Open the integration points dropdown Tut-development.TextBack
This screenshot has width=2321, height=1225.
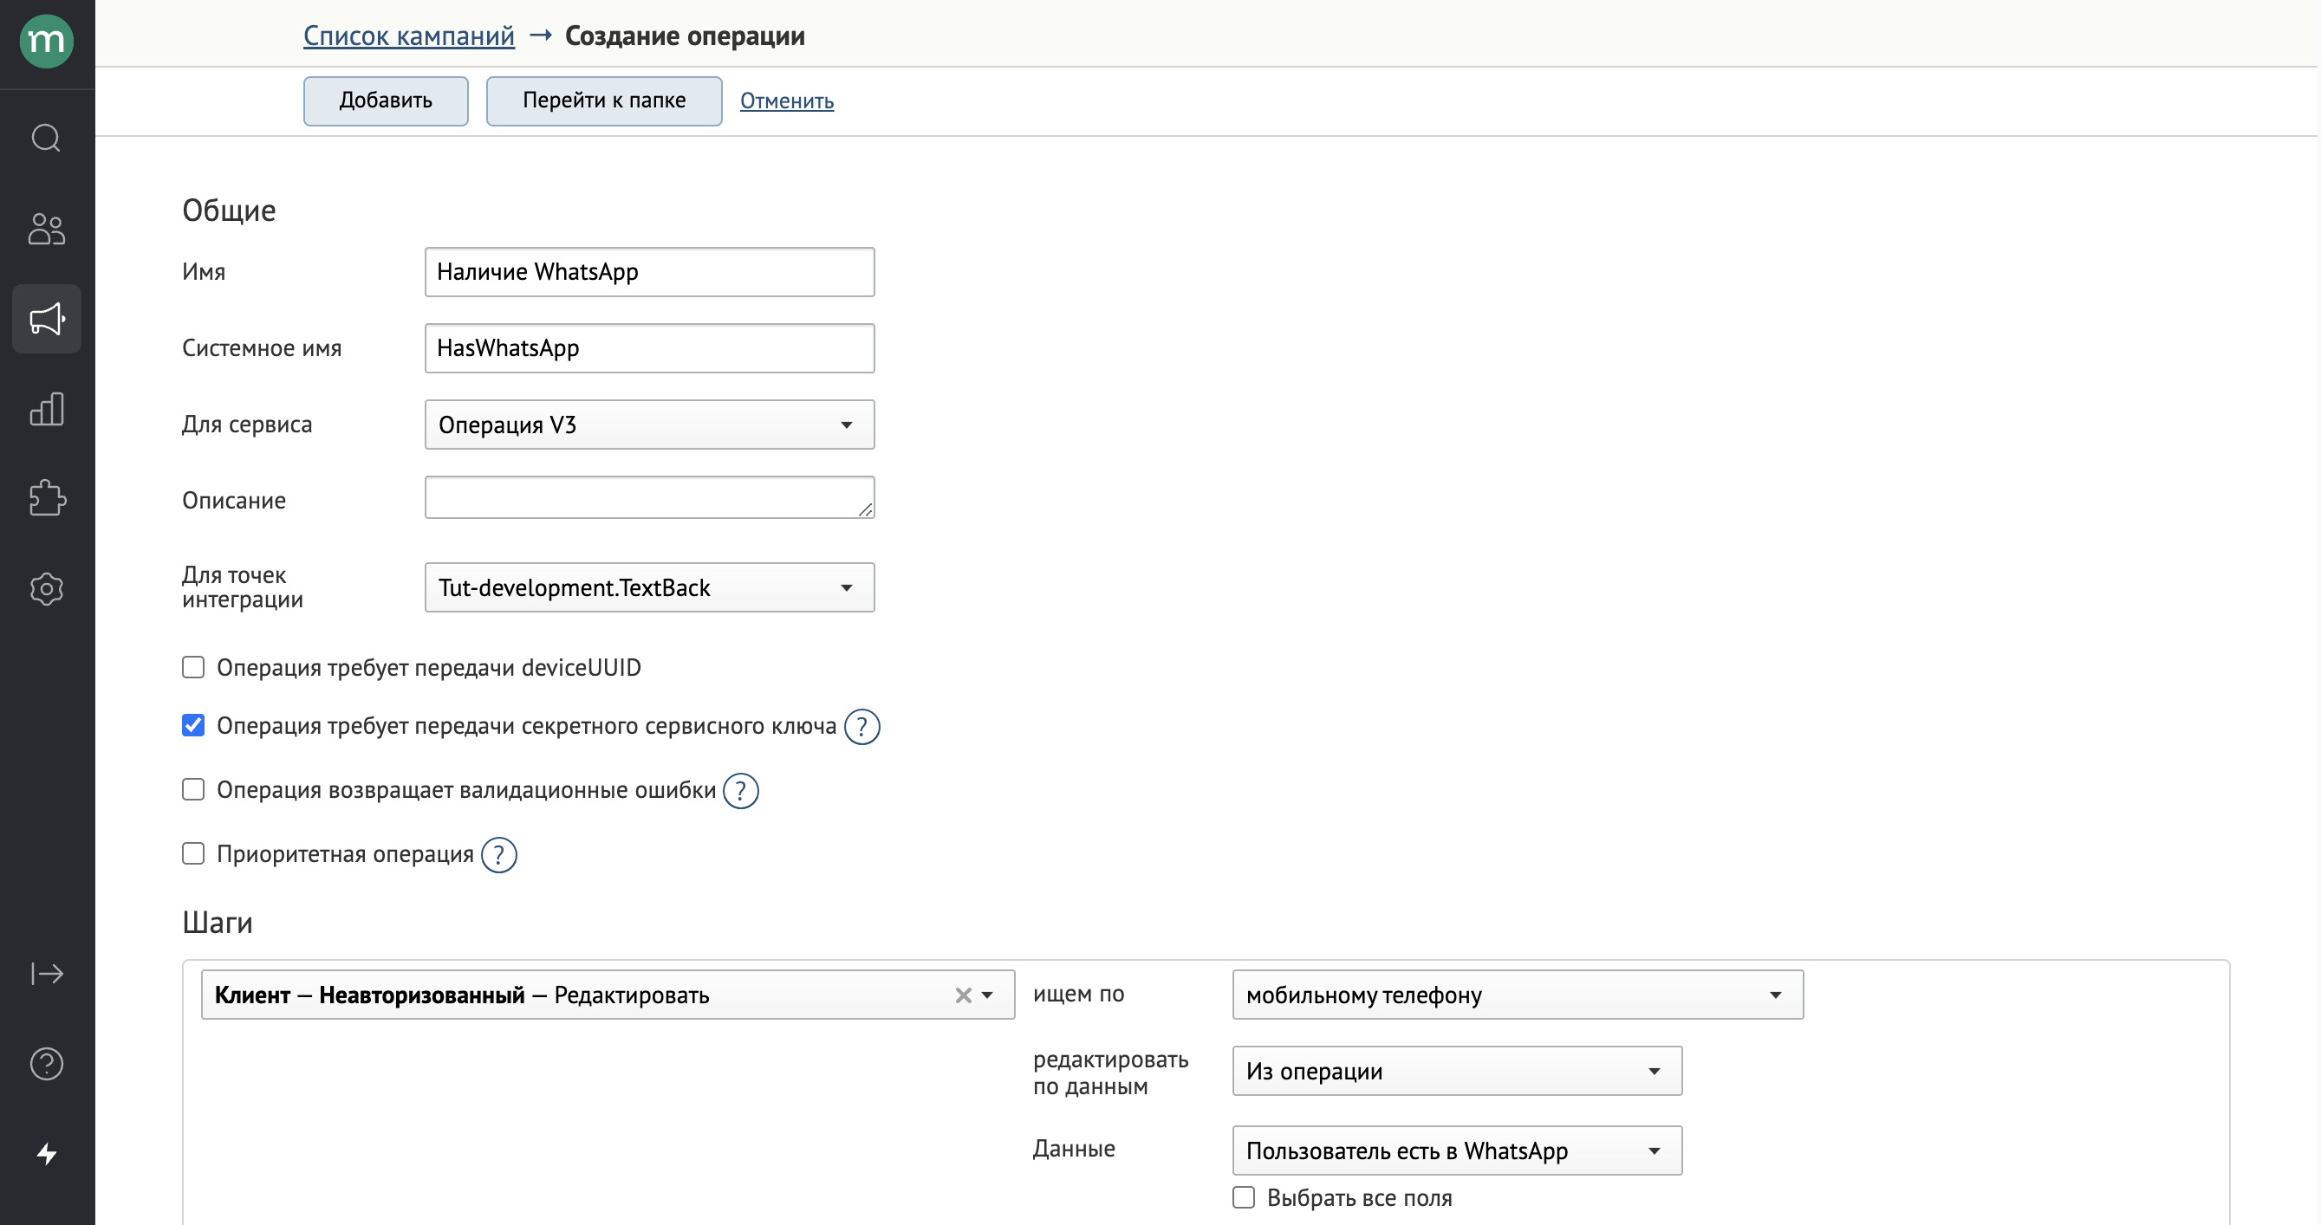(x=650, y=588)
